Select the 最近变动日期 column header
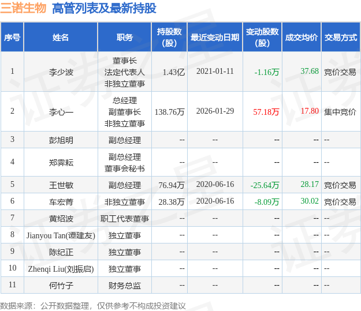The height and width of the screenshot is (311, 361). (215, 37)
